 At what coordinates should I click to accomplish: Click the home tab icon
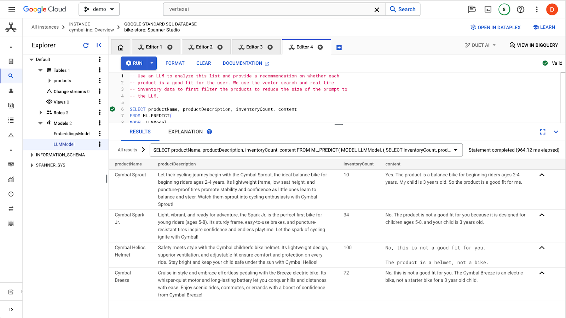[x=121, y=47]
